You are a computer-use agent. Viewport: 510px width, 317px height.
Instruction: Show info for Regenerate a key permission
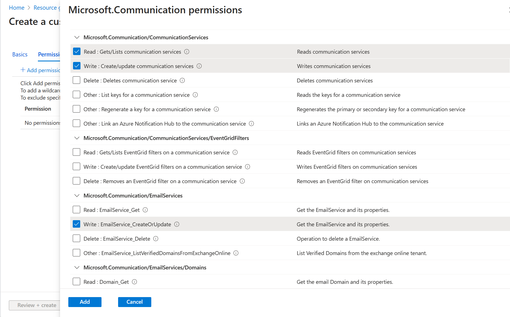(x=216, y=109)
